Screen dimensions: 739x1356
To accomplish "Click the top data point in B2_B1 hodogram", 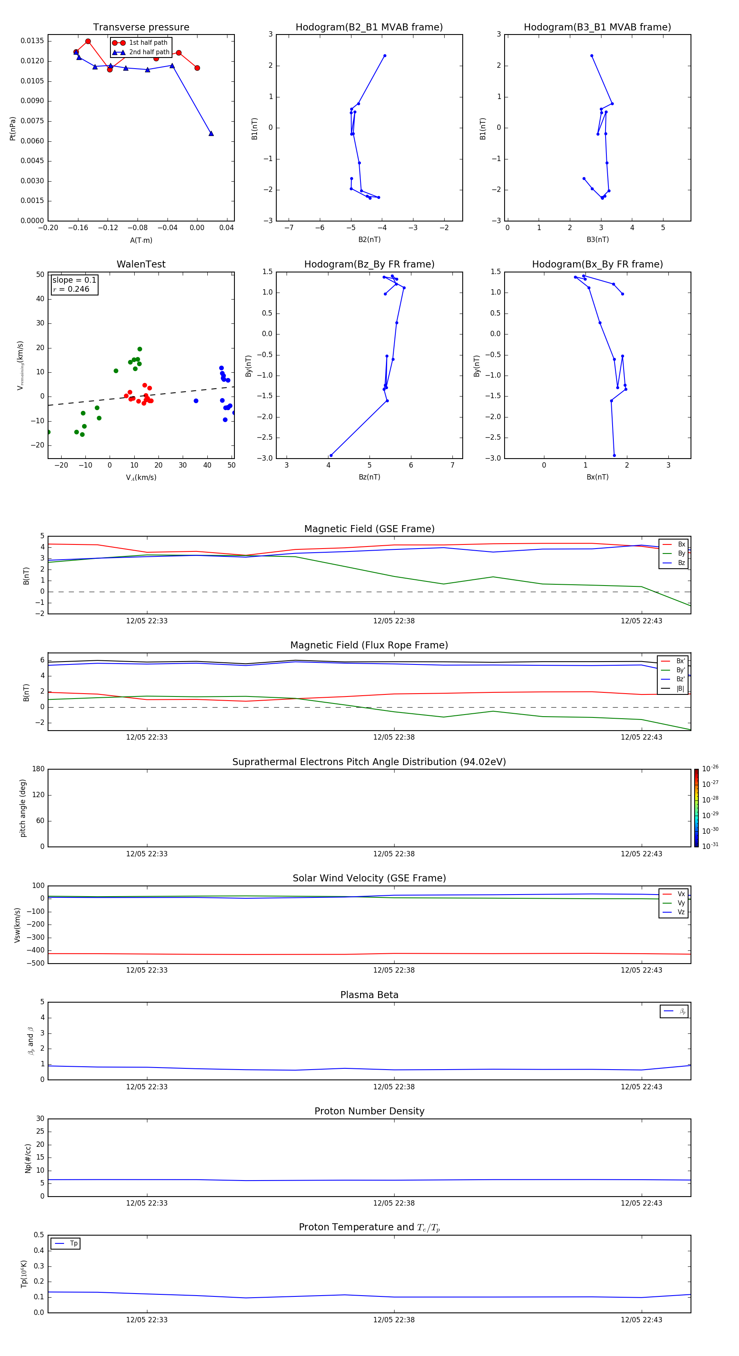I will (385, 56).
